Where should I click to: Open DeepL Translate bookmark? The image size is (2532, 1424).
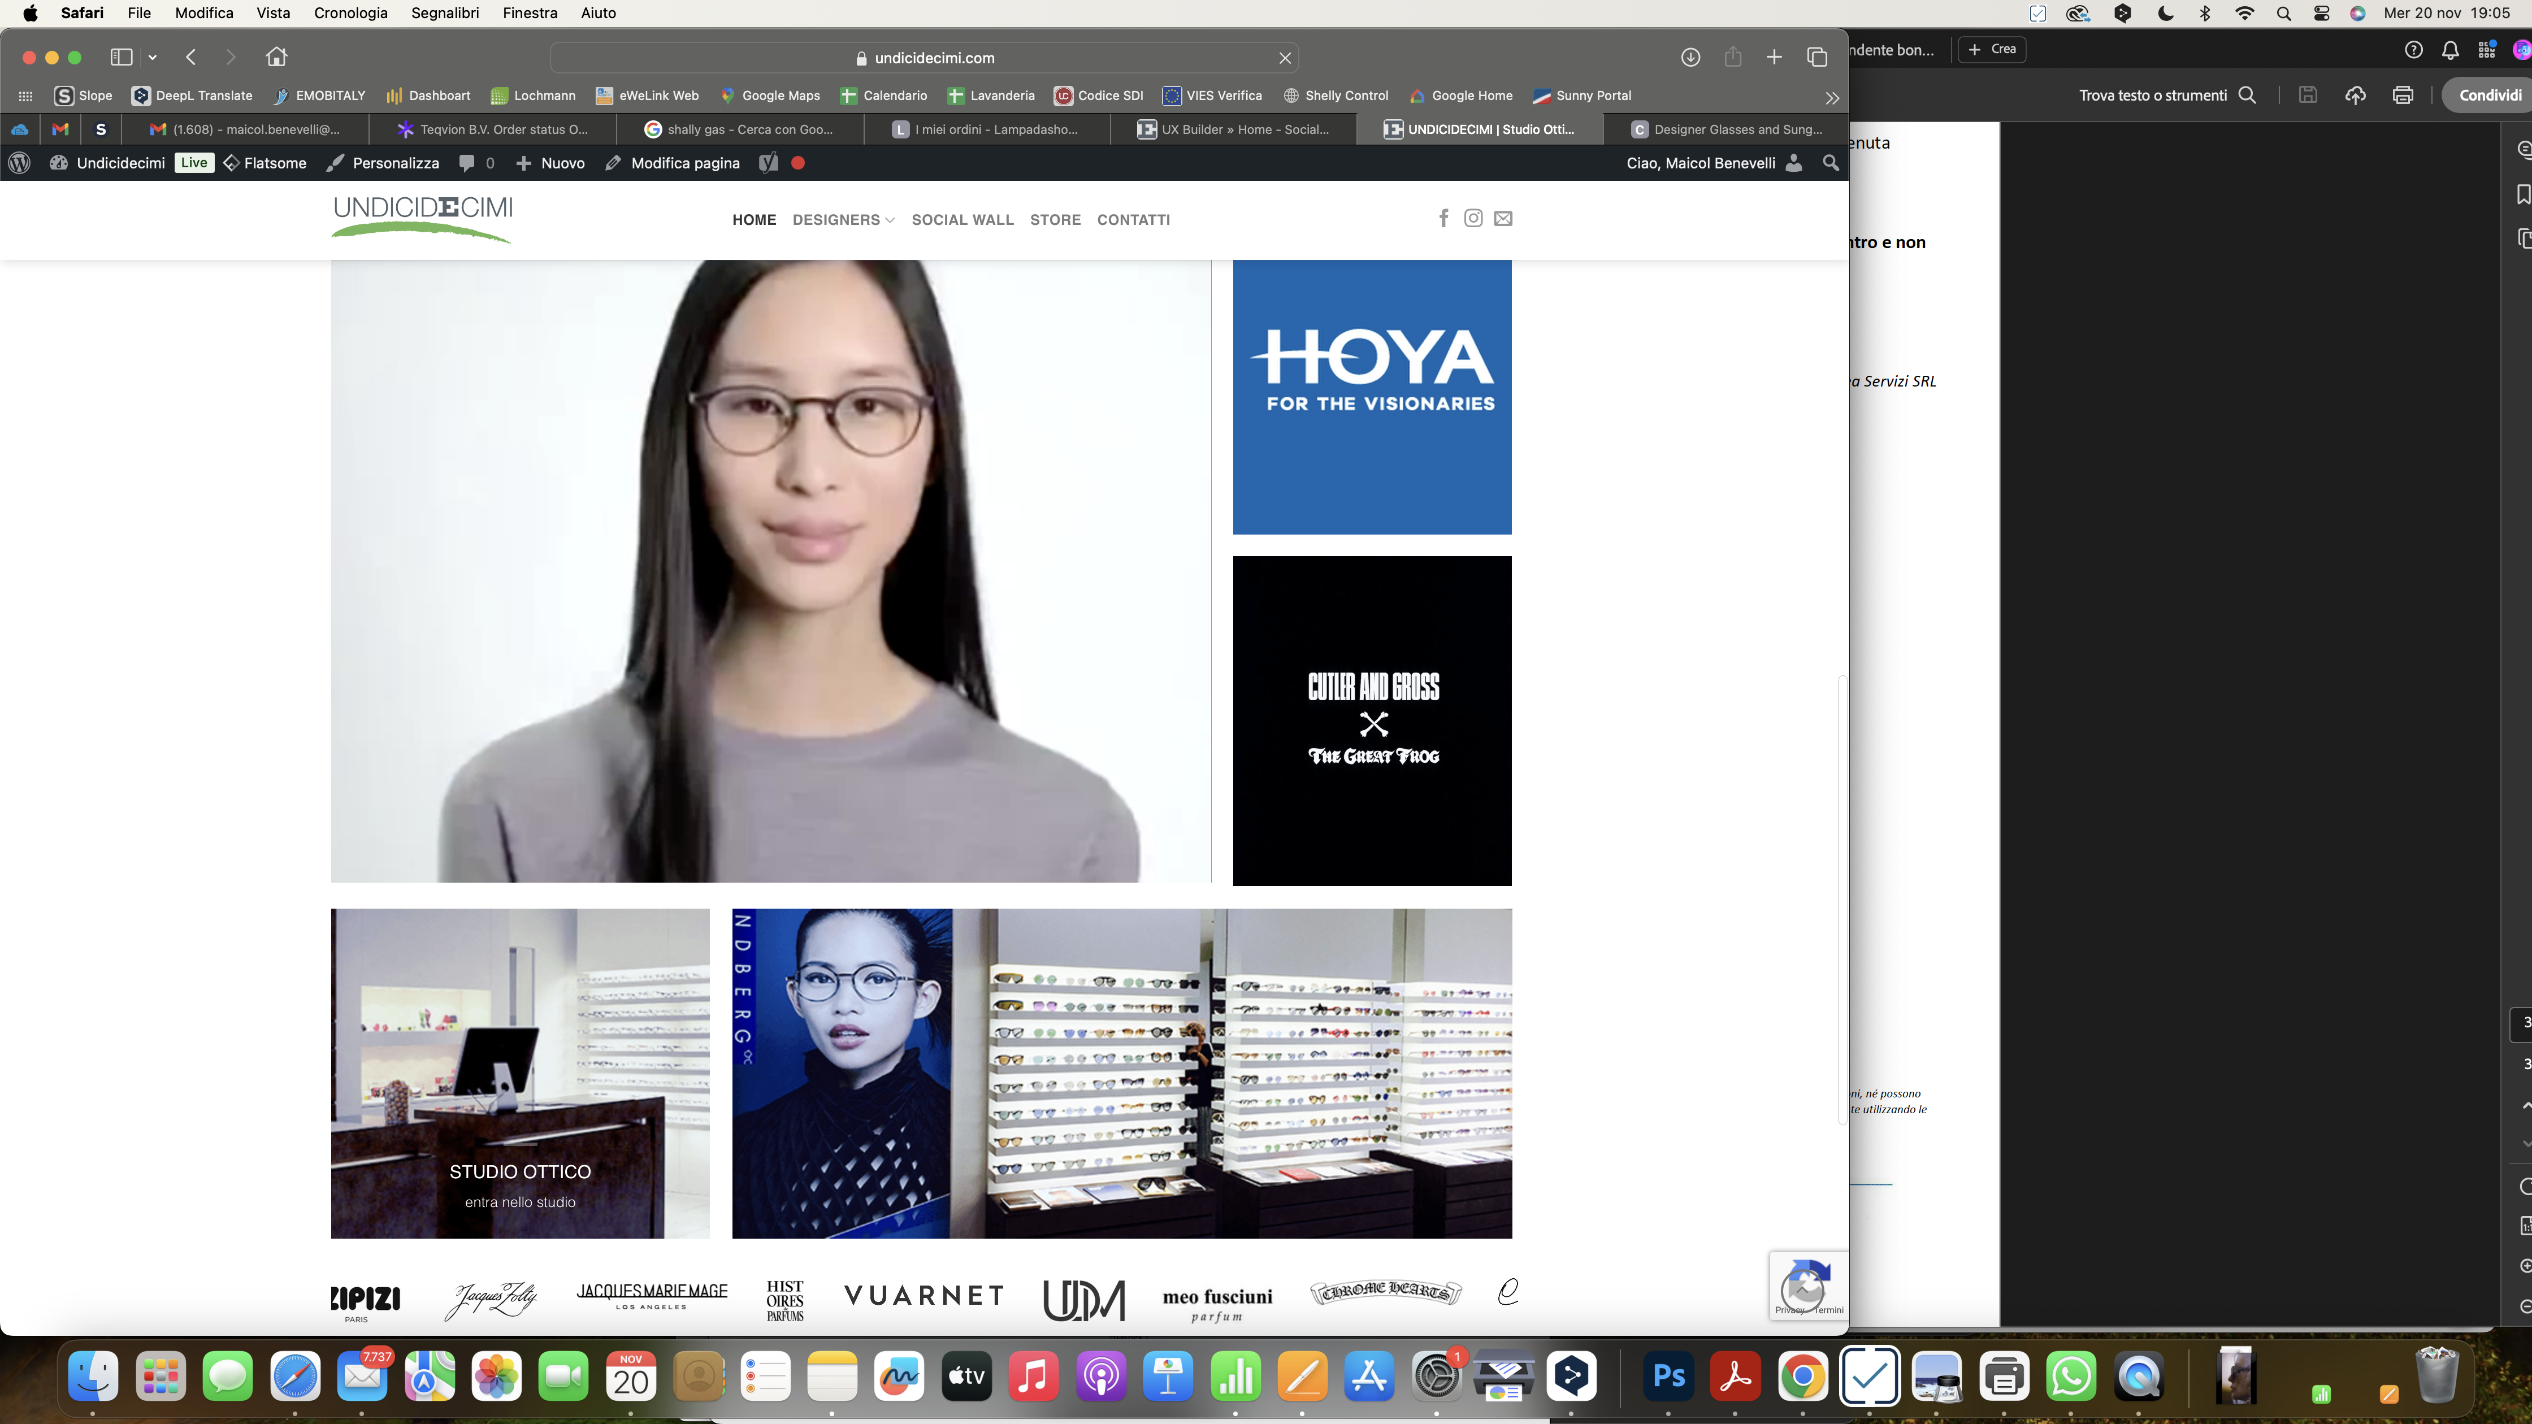click(x=193, y=96)
